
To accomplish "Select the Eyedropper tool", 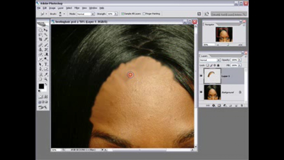I will point(46,75).
